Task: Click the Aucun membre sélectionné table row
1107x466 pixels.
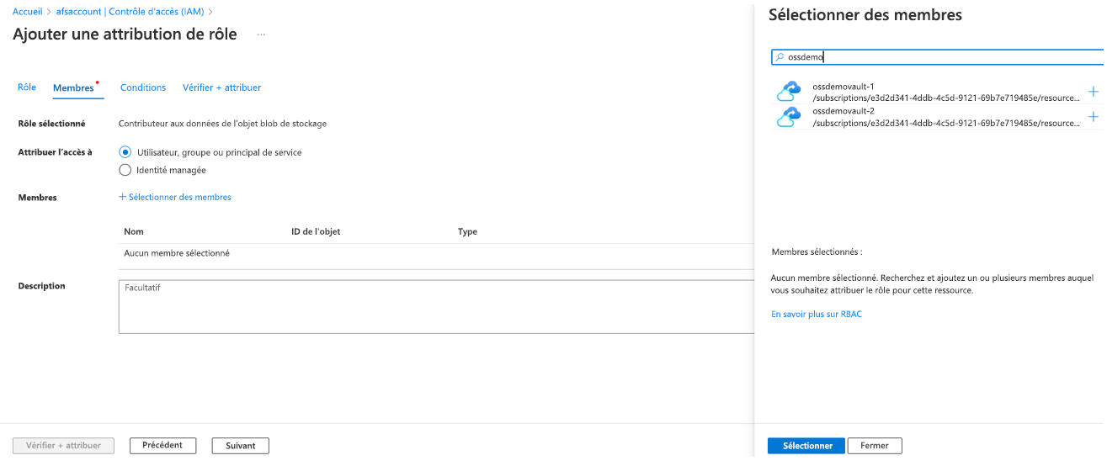Action: tap(436, 253)
